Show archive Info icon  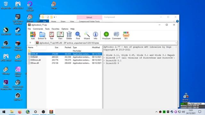[95, 35]
